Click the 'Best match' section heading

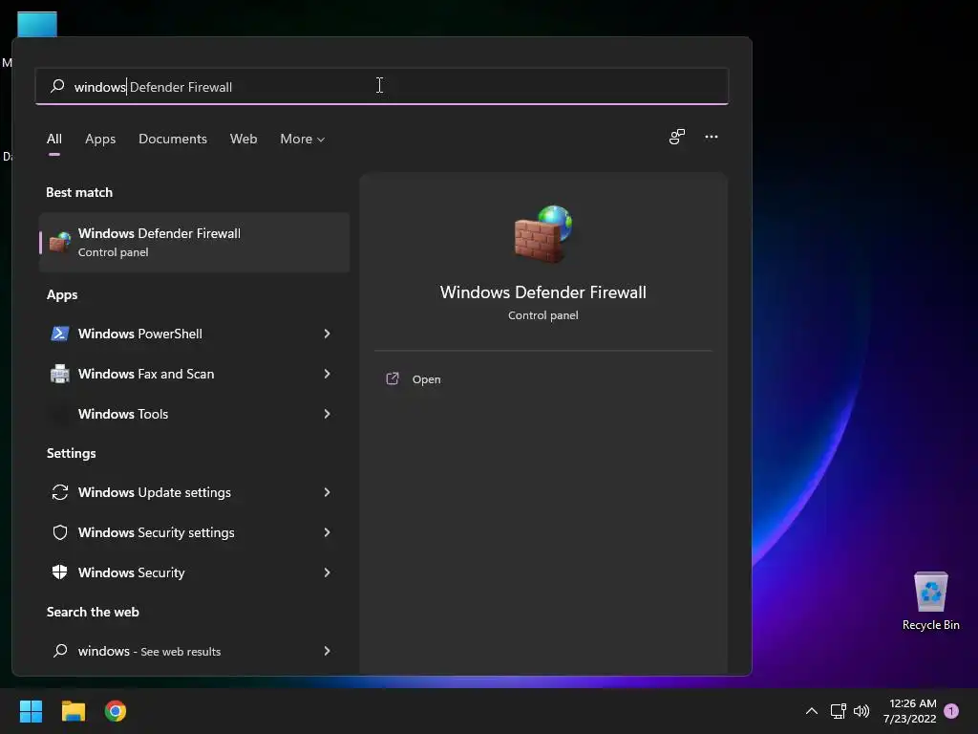[x=79, y=192]
